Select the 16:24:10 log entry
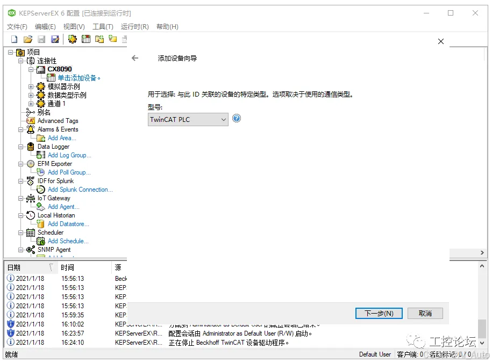This screenshot has width=492, height=363. [x=241, y=343]
